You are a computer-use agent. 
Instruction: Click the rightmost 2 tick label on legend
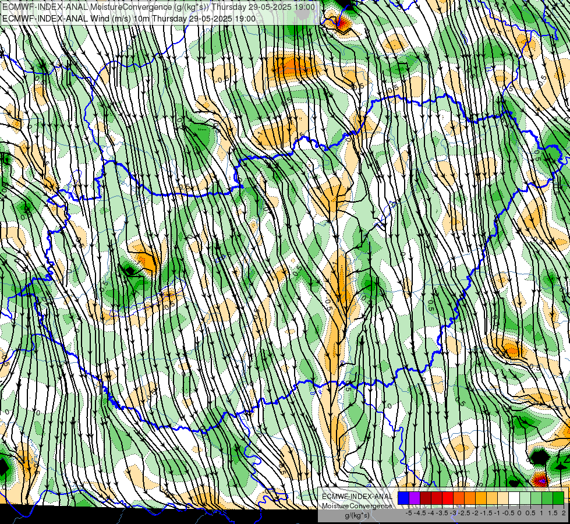click(564, 513)
